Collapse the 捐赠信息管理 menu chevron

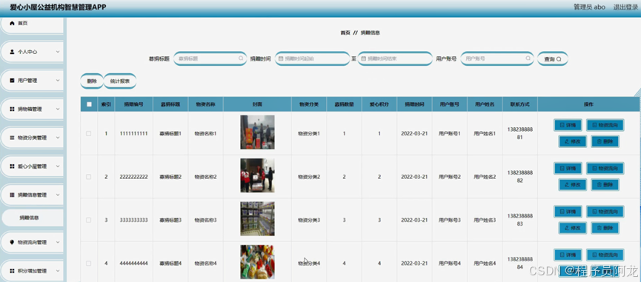(x=58, y=195)
